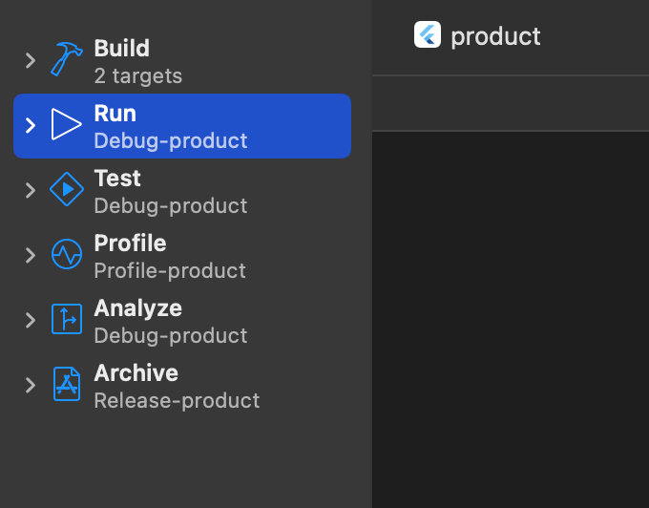Screen dimensions: 649x508
Task: Click the Archive document icon
Action: click(67, 385)
